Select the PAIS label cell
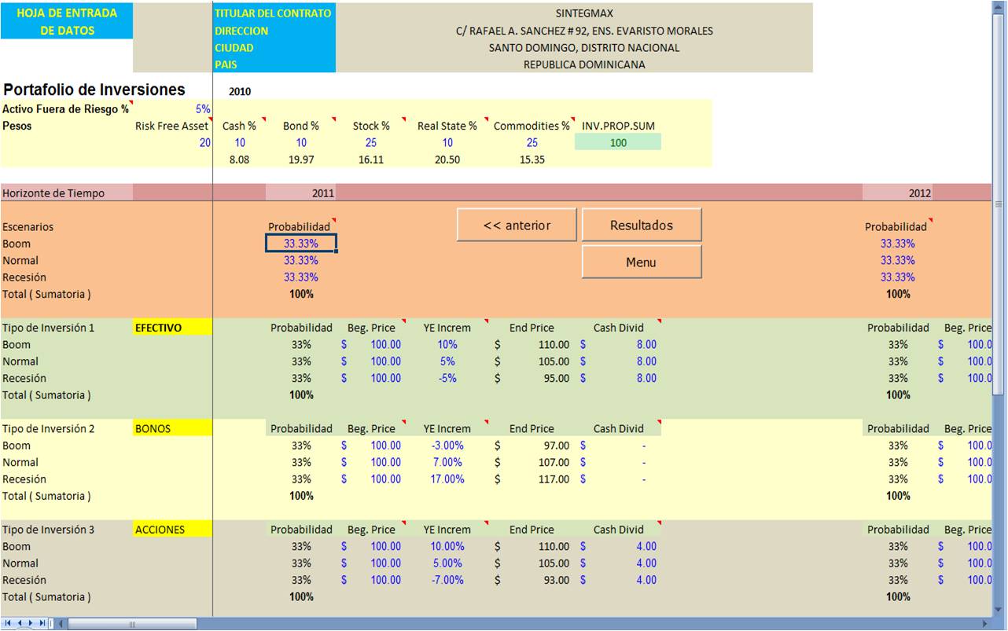Viewport: 1008px width, 631px height. tap(274, 64)
